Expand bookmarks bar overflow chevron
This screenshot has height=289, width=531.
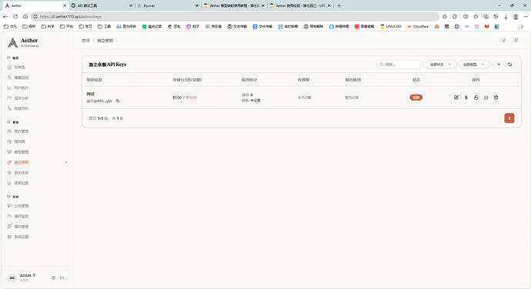coord(522,26)
